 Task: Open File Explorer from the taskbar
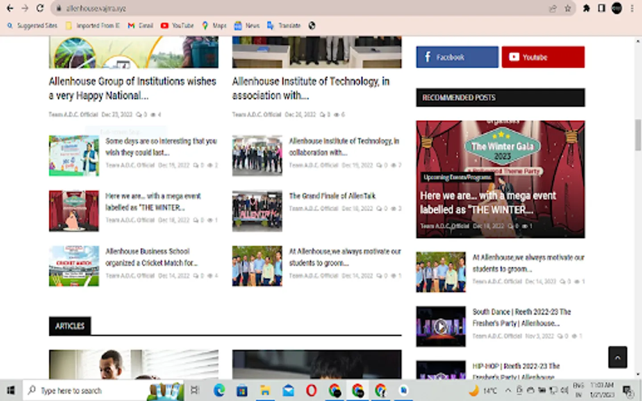tap(265, 390)
